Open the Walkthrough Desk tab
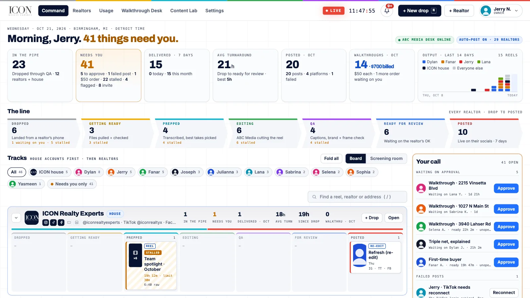This screenshot has height=298, width=530. pos(142,11)
